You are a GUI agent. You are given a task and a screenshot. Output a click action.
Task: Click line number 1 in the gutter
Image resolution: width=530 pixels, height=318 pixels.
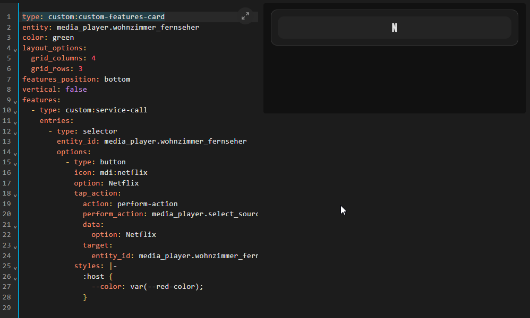pos(8,17)
